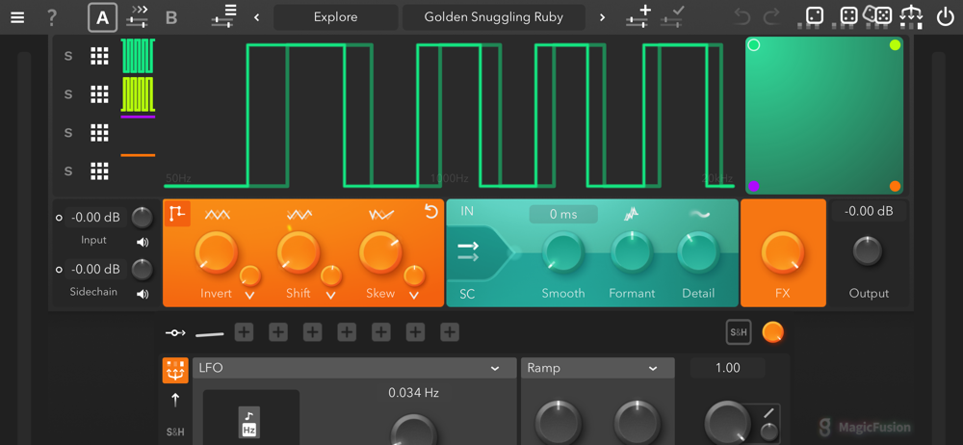The image size is (963, 445).
Task: Select the orange corner dot on XY pad
Action: (895, 186)
